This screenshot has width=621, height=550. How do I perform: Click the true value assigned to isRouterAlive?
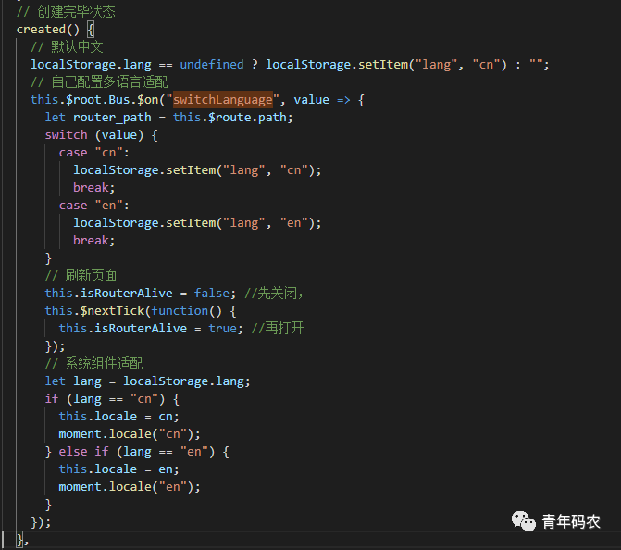(x=222, y=328)
